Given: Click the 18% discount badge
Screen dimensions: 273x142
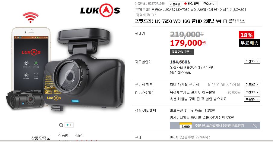Looking at the screenshot, I should (x=246, y=35).
